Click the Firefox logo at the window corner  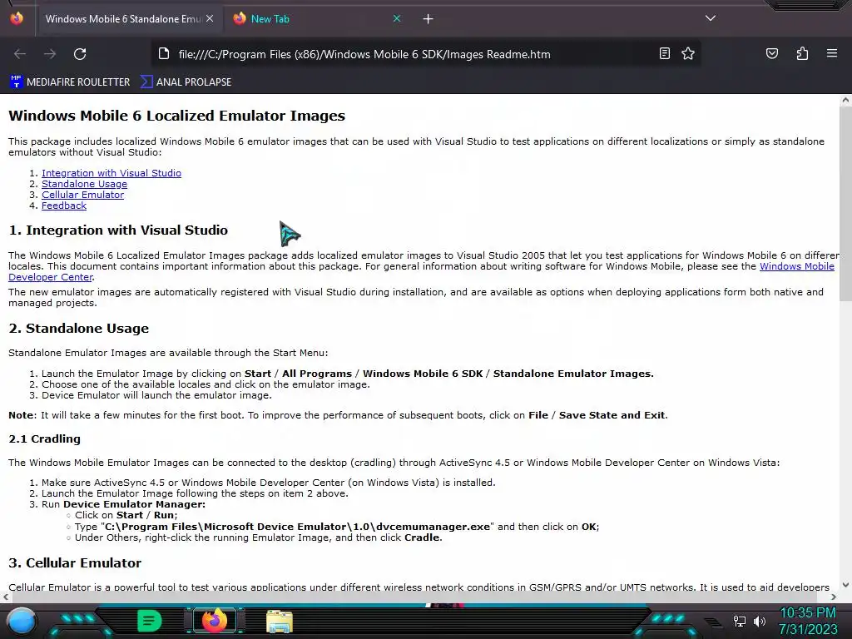(17, 18)
